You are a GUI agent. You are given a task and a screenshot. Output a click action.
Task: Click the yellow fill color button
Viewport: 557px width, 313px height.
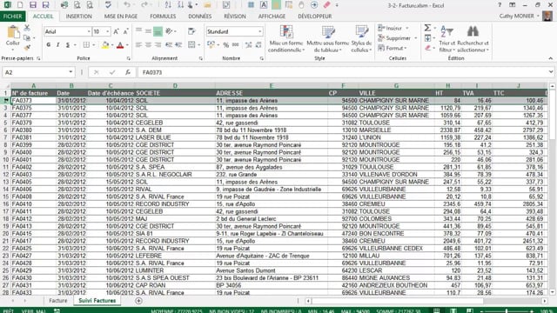[105, 45]
